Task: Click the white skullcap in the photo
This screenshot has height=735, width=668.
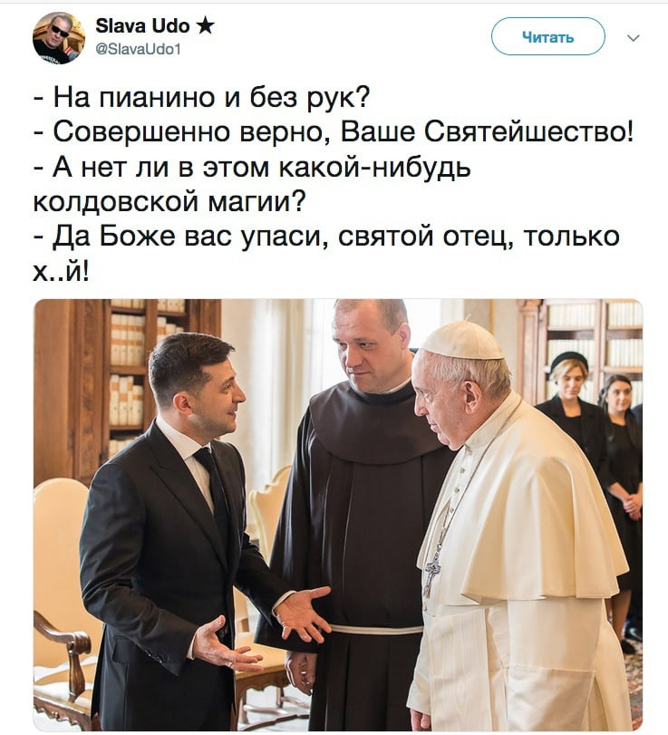Action: tap(461, 341)
